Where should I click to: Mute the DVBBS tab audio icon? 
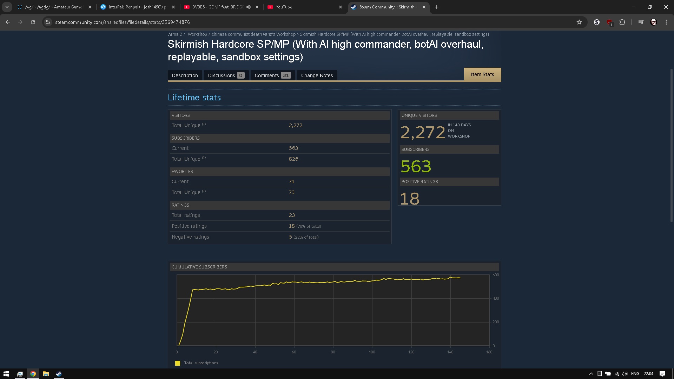(x=249, y=7)
